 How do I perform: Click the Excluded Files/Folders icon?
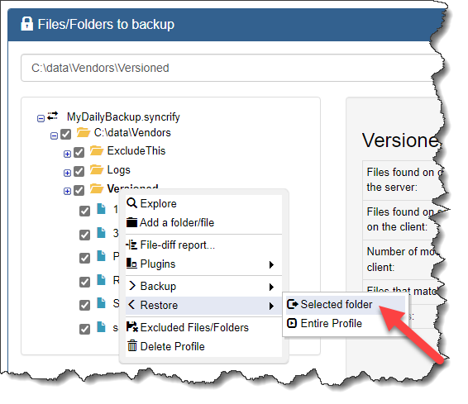(132, 327)
